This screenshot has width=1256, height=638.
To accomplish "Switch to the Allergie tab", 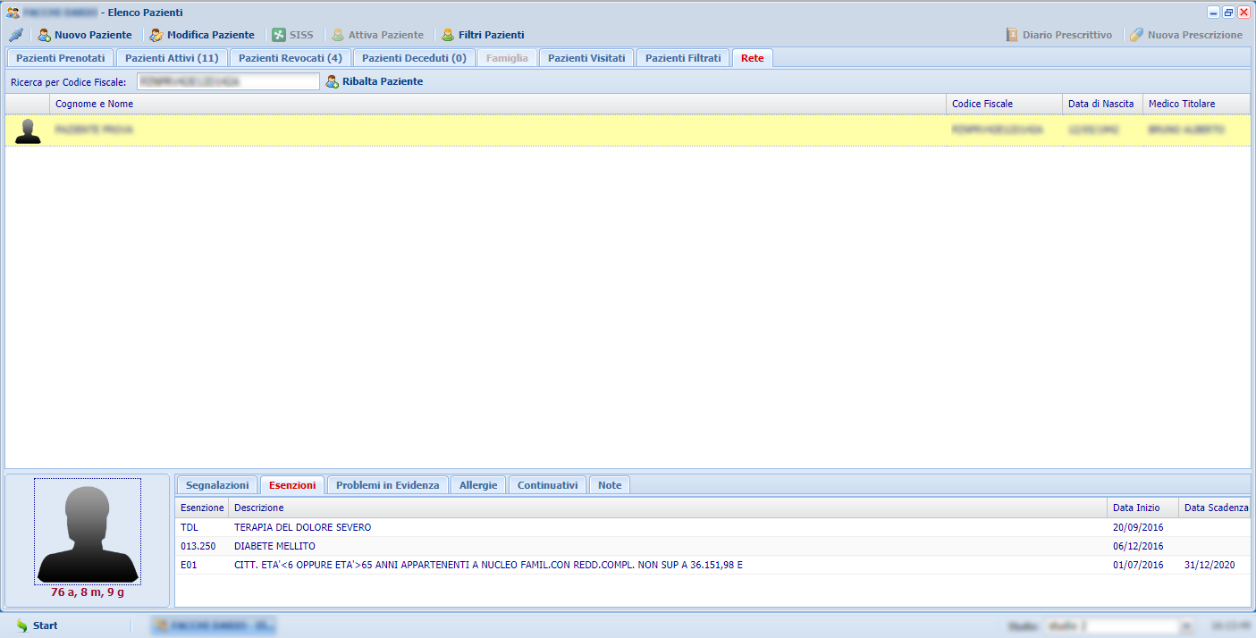I will pos(478,485).
